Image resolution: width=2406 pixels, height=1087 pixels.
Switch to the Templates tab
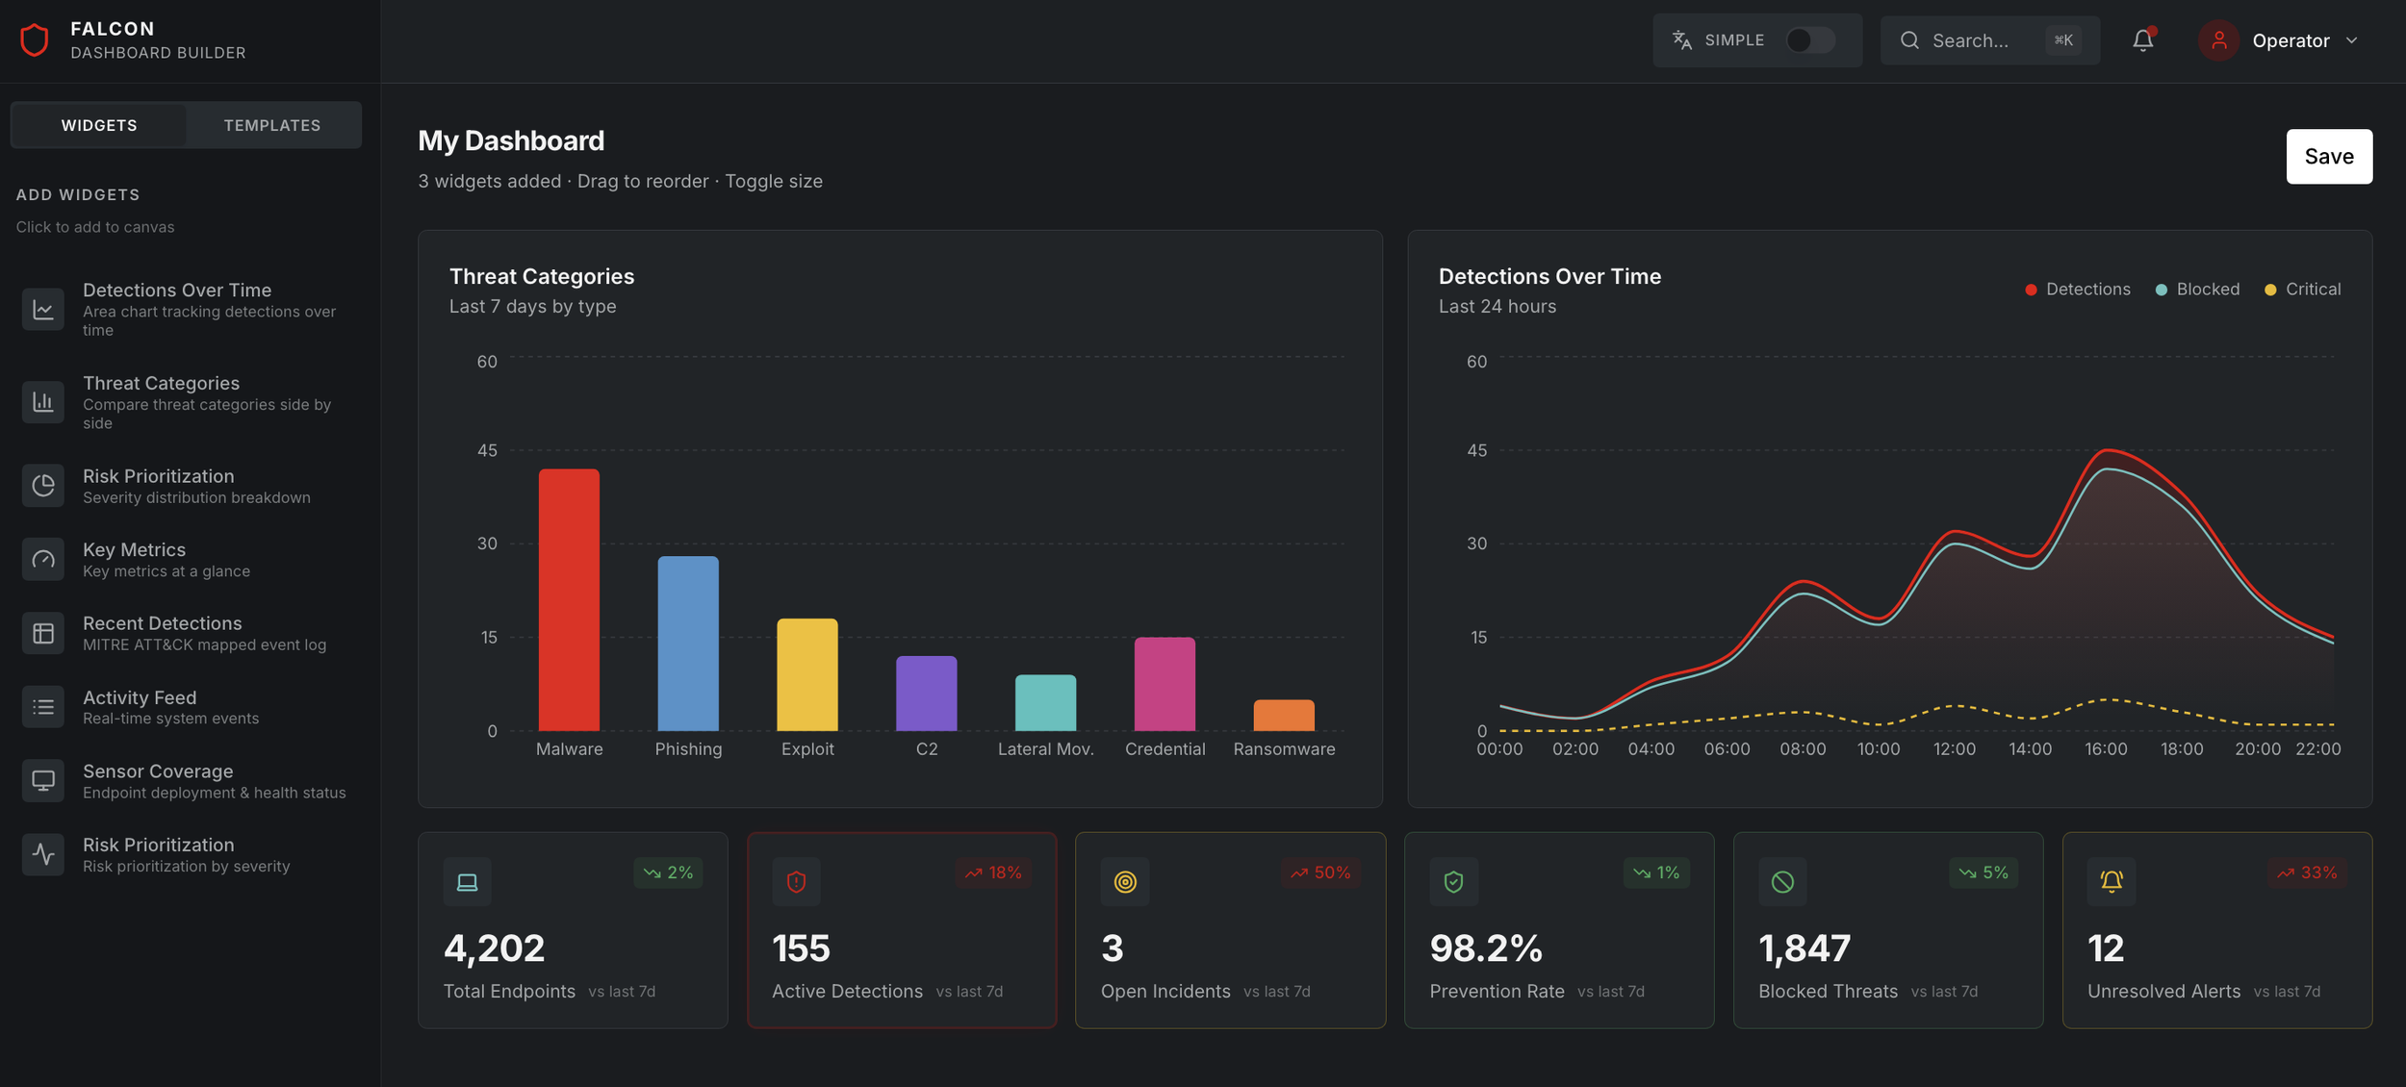click(272, 125)
